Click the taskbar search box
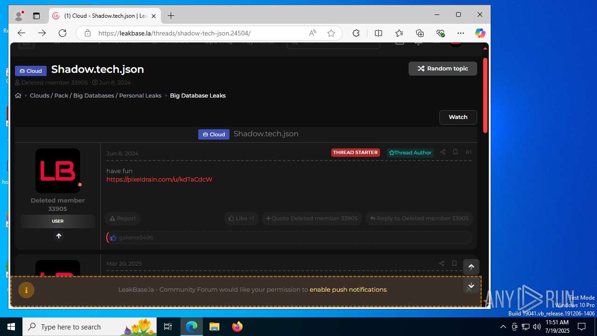This screenshot has height=336, width=597. click(x=90, y=327)
